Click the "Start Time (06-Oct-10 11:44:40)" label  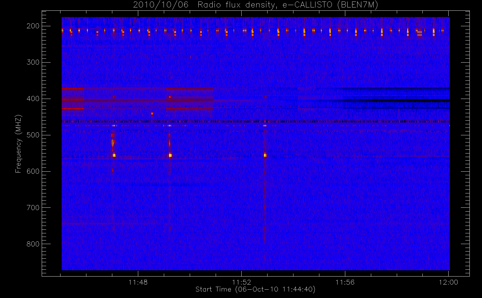point(255,289)
